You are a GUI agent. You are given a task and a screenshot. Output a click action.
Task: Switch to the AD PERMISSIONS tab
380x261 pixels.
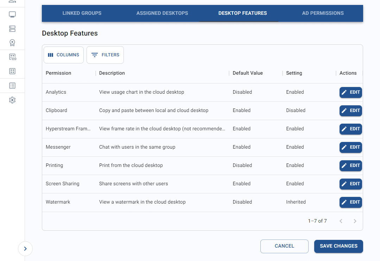pos(323,13)
